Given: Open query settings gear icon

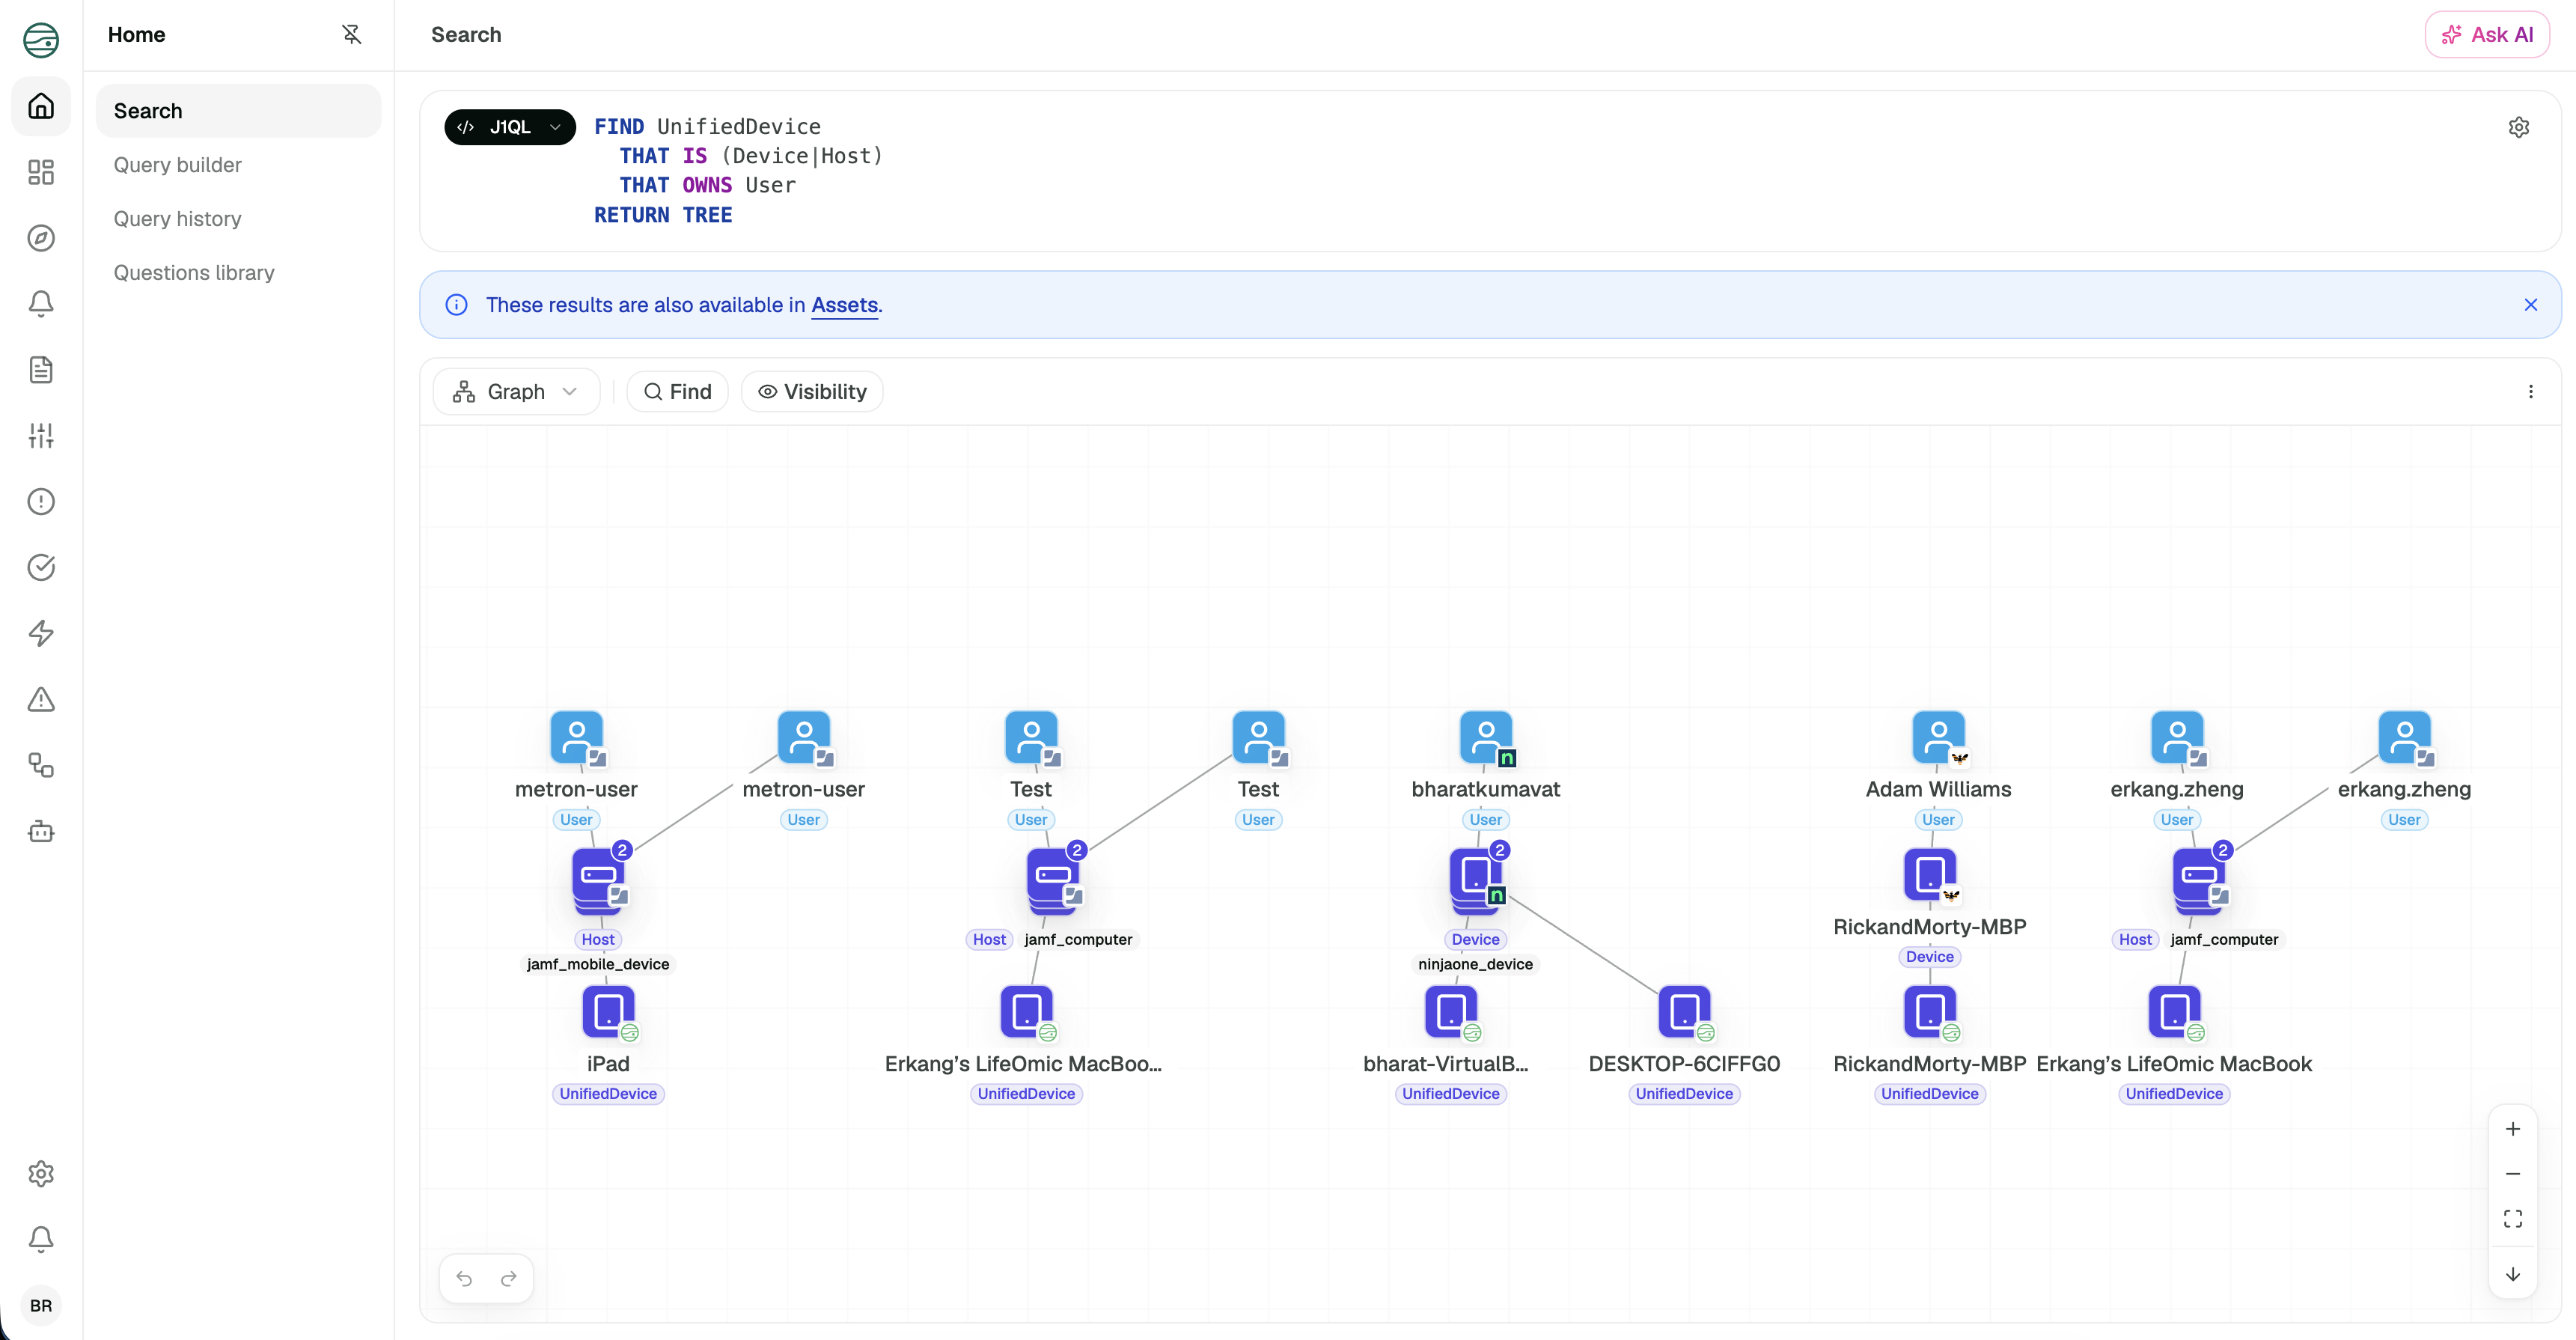Looking at the screenshot, I should click(2519, 127).
